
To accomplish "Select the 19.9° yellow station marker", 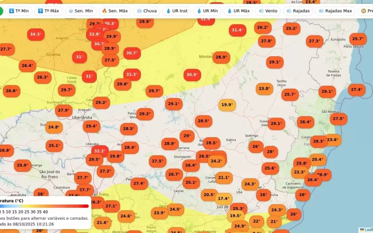I will [x=227, y=105].
